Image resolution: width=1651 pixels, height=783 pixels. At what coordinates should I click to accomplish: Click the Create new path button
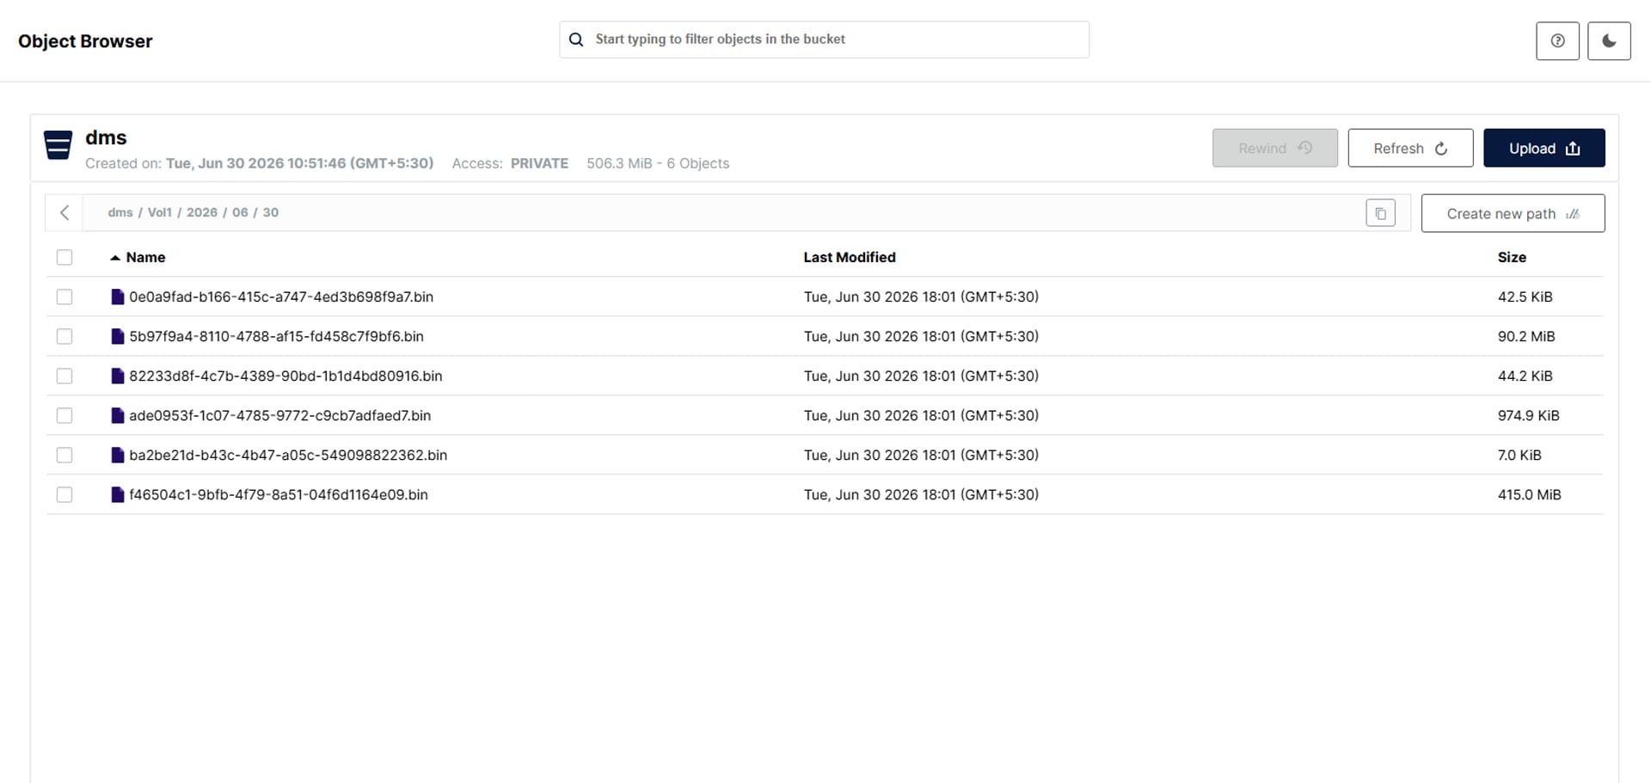coord(1513,213)
